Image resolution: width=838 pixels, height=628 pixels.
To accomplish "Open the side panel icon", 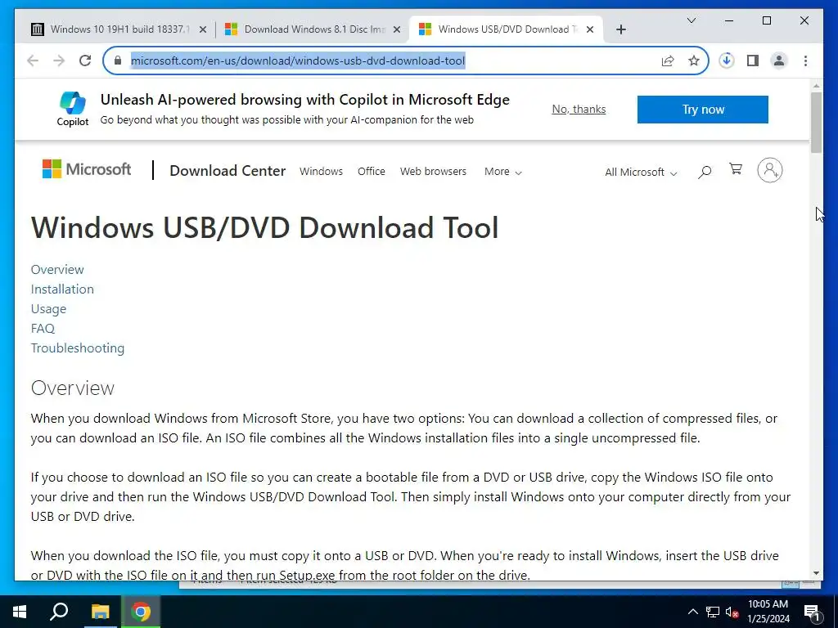I will (x=753, y=61).
